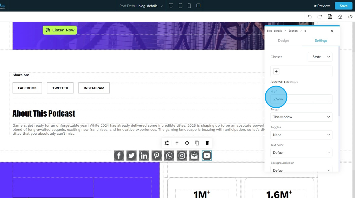Select parent element arrow icon
Image resolution: width=355 pixels, height=198 pixels.
click(177, 143)
